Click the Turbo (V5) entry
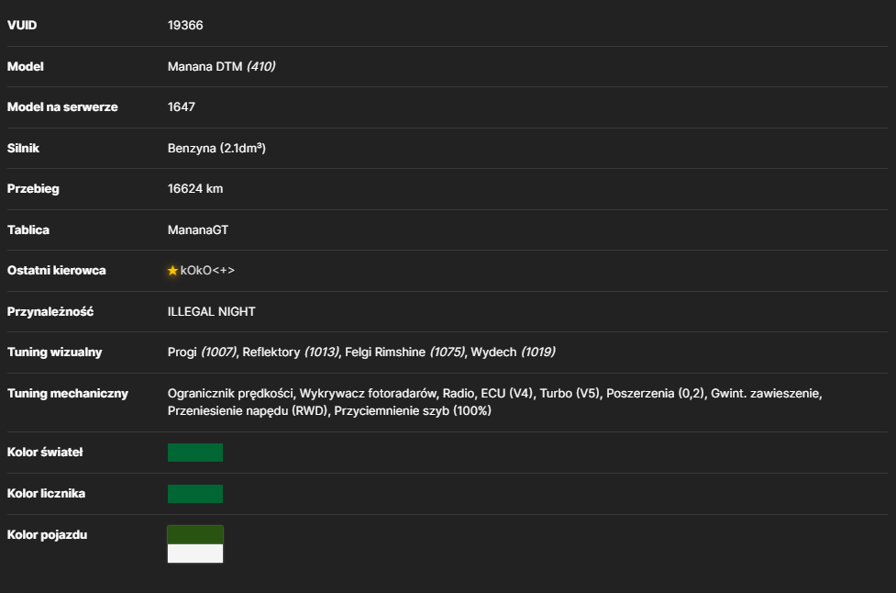 pyautogui.click(x=570, y=394)
